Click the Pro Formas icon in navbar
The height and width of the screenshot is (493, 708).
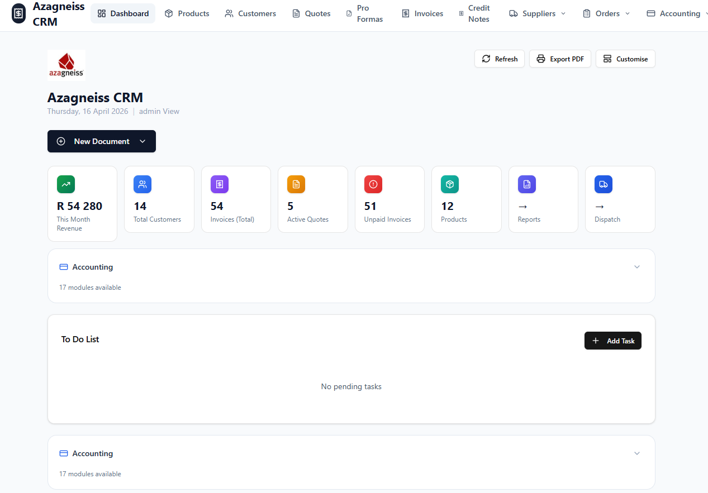pyautogui.click(x=349, y=13)
